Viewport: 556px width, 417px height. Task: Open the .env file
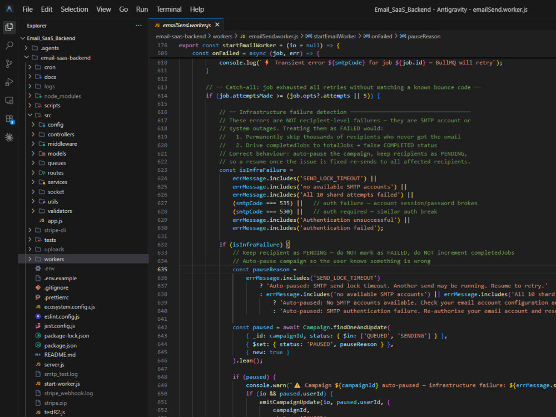coord(49,269)
